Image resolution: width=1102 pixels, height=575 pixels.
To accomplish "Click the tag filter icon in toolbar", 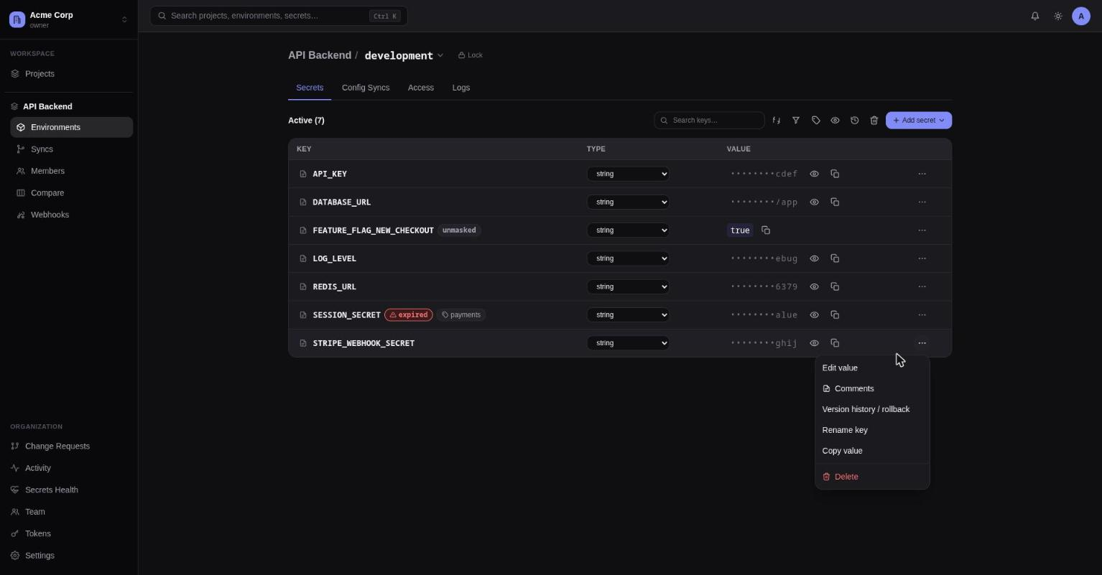I will tap(815, 121).
